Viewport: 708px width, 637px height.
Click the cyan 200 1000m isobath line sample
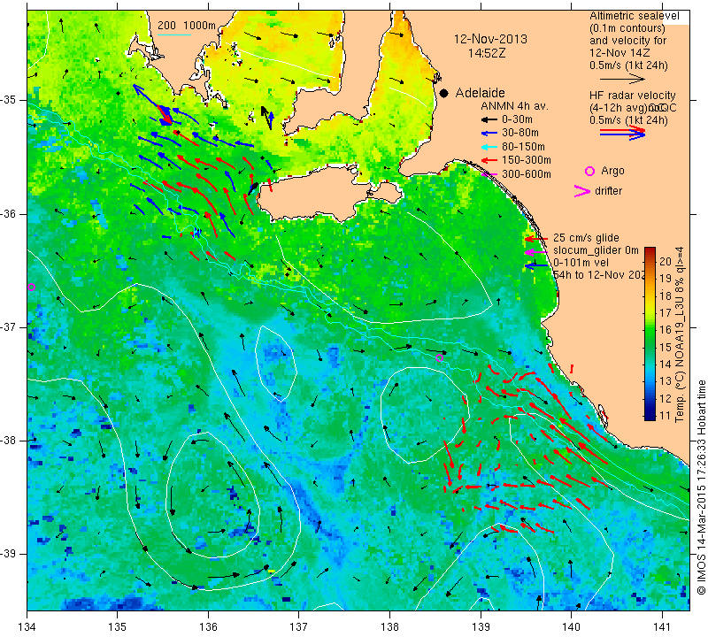pos(173,35)
